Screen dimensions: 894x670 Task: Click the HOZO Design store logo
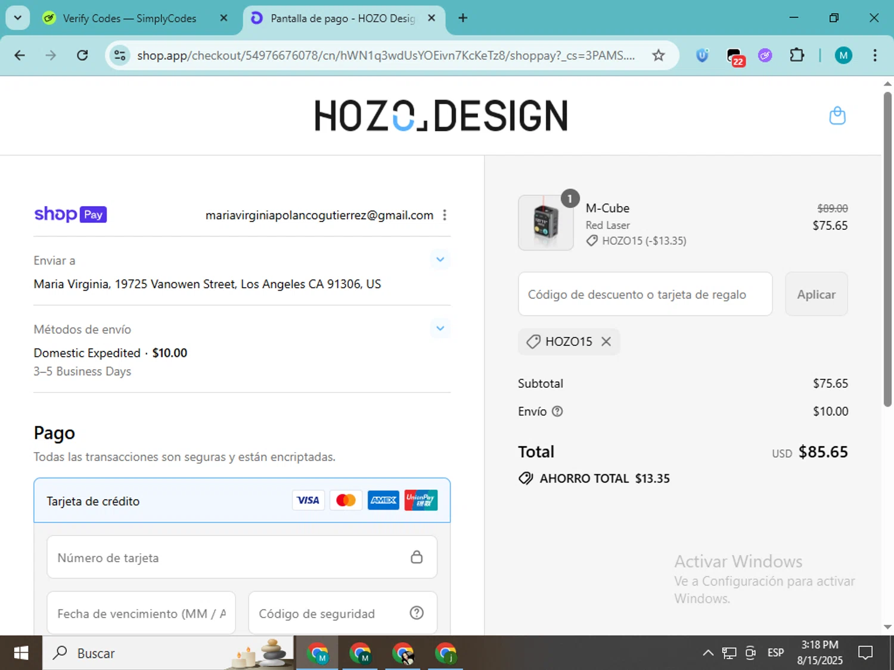point(441,116)
